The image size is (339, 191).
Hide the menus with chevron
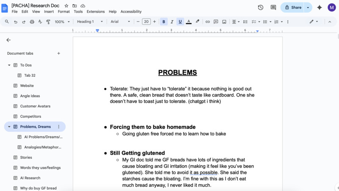330,22
